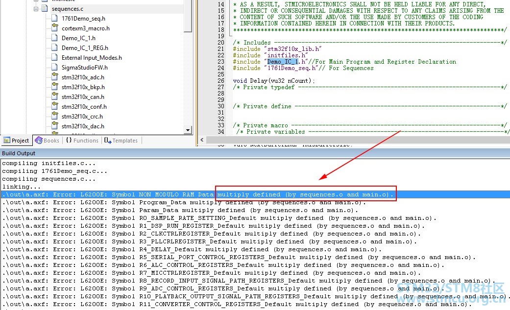Click key-marked icon of stm32f10x_adc.h
Viewport: 510px width, 310px height.
click(x=55, y=76)
